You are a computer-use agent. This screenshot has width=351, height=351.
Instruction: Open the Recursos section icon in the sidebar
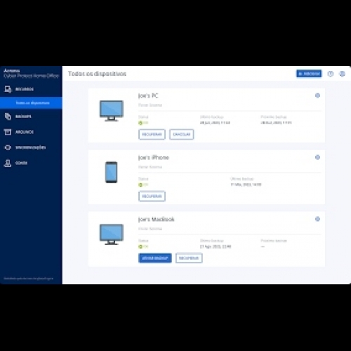[x=8, y=89]
